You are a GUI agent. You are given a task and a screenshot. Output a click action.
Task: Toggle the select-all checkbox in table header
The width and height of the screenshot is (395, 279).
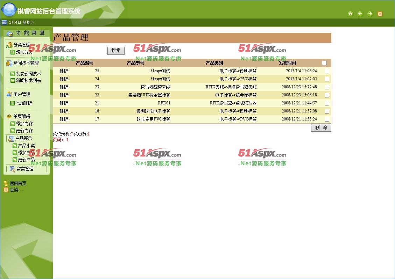click(x=324, y=63)
